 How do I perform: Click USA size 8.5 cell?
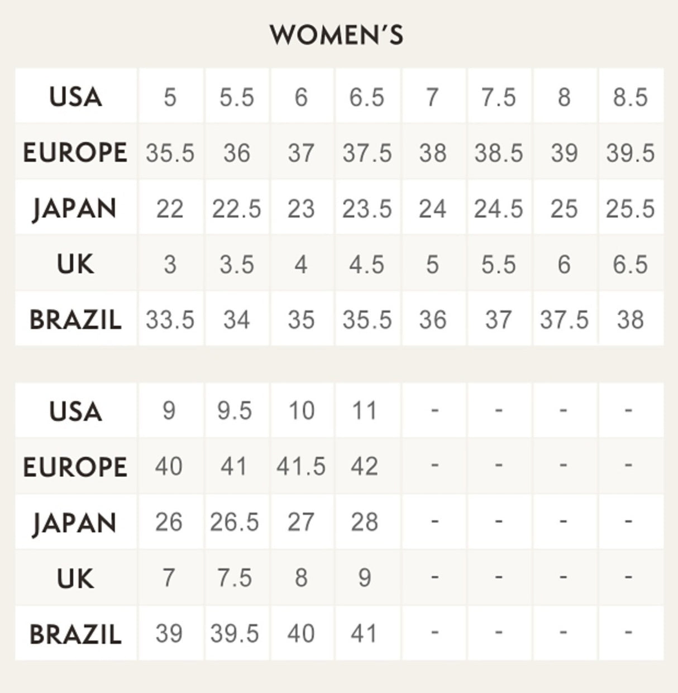[630, 97]
